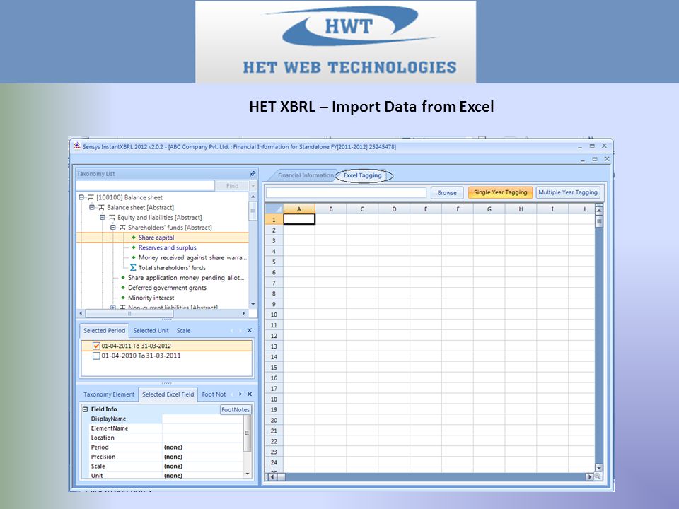The width and height of the screenshot is (679, 509).
Task: Click the zoom magnifier icon below the spreadsheet
Action: point(598,476)
